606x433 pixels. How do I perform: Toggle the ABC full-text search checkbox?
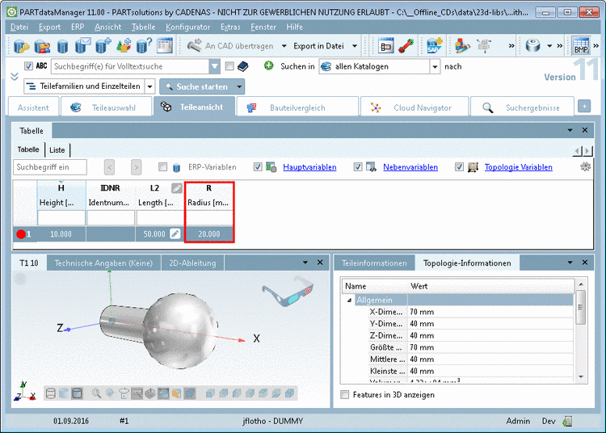pos(28,65)
